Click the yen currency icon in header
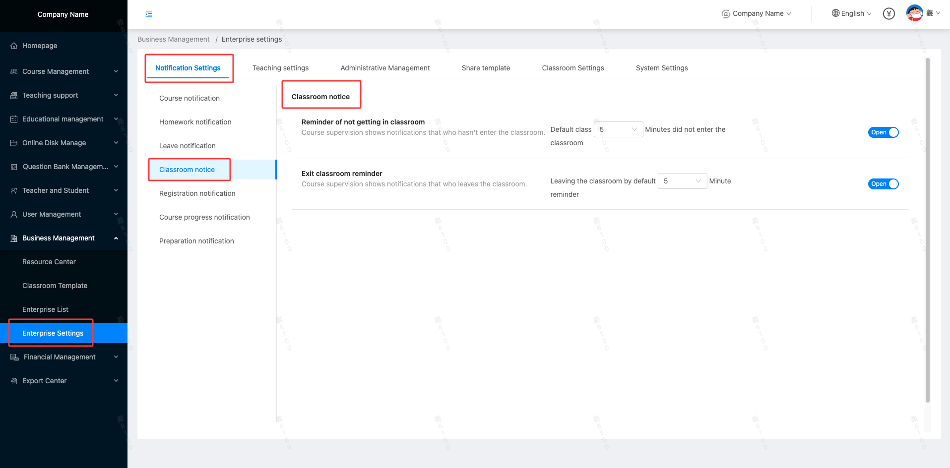 tap(888, 14)
